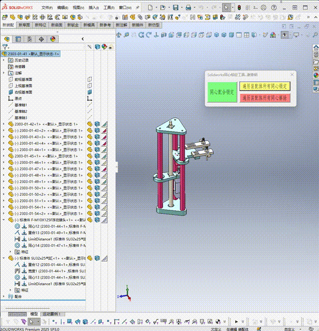
Task: Open the 工具 menu
Action: pyautogui.click(x=109, y=8)
